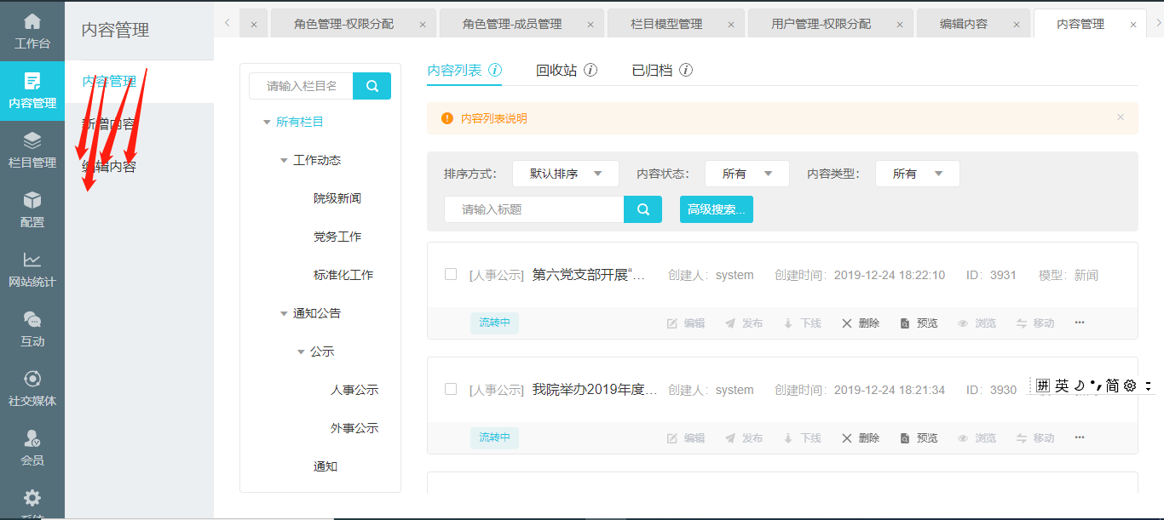Open the 社交媒体 sidebar icon
This screenshot has width=1164, height=520.
[32, 379]
